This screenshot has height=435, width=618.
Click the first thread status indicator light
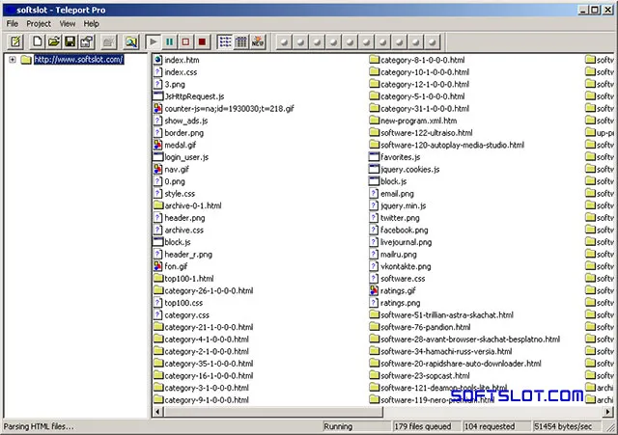click(285, 41)
